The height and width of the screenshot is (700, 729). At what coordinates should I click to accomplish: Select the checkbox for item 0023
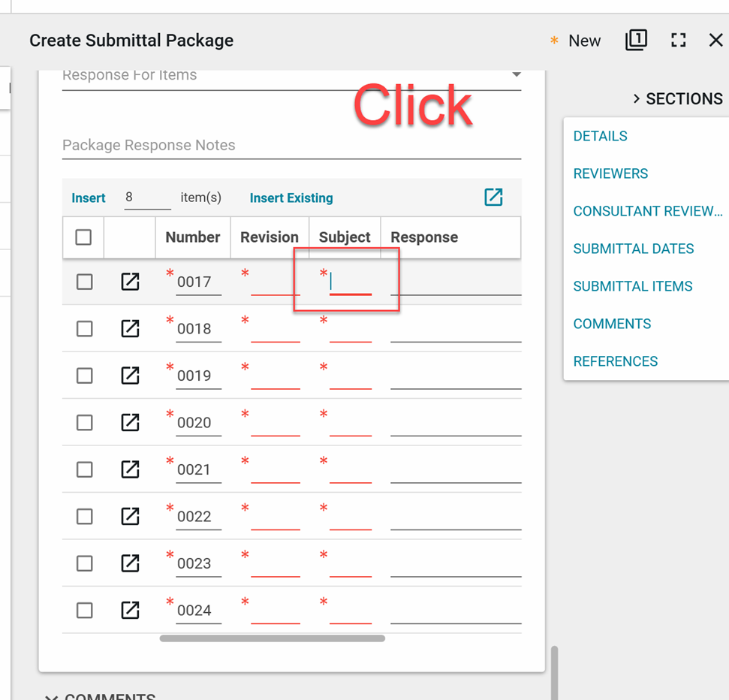click(84, 563)
